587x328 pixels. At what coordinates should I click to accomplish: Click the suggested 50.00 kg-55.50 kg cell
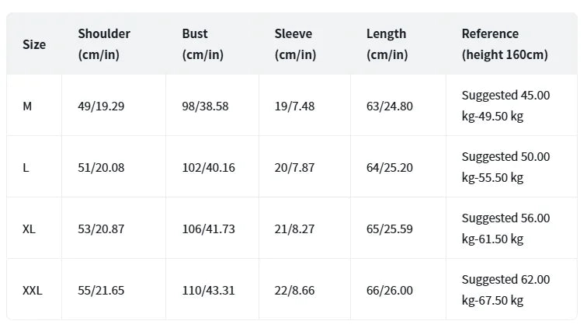pos(505,167)
